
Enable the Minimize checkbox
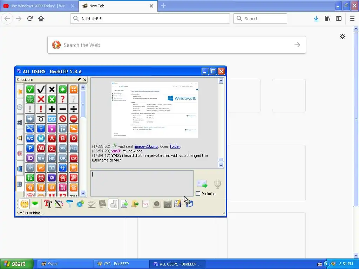(198, 194)
